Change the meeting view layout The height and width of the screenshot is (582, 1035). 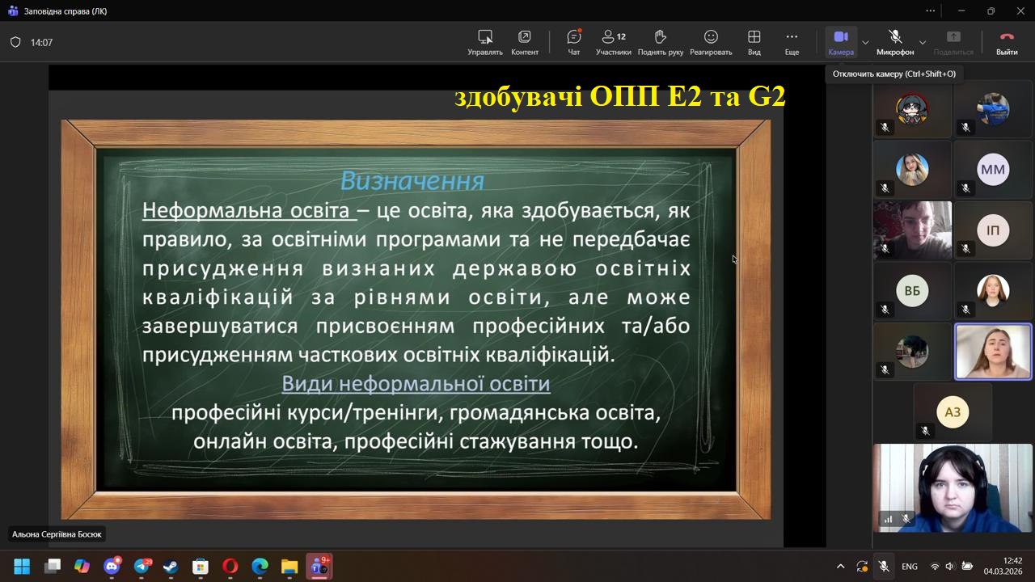click(x=754, y=42)
